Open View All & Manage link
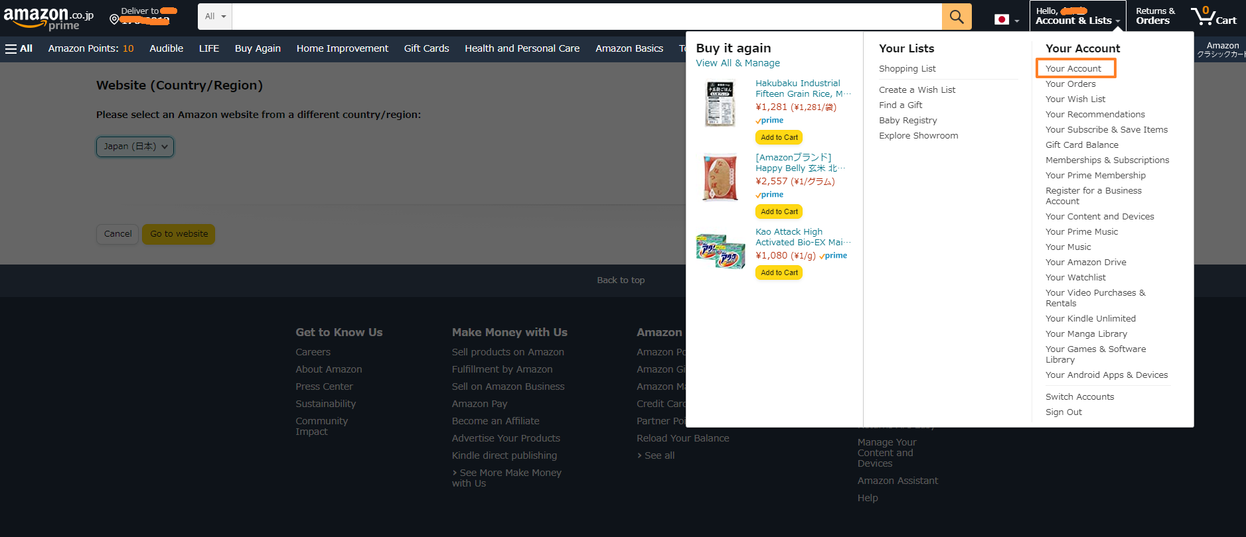1246x537 pixels. click(738, 63)
